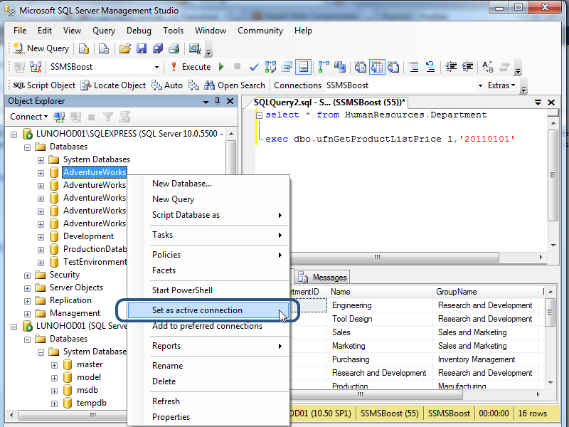This screenshot has width=569, height=427.
Task: Click the Object Explorer horizontal scrollbar
Action: [x=73, y=415]
